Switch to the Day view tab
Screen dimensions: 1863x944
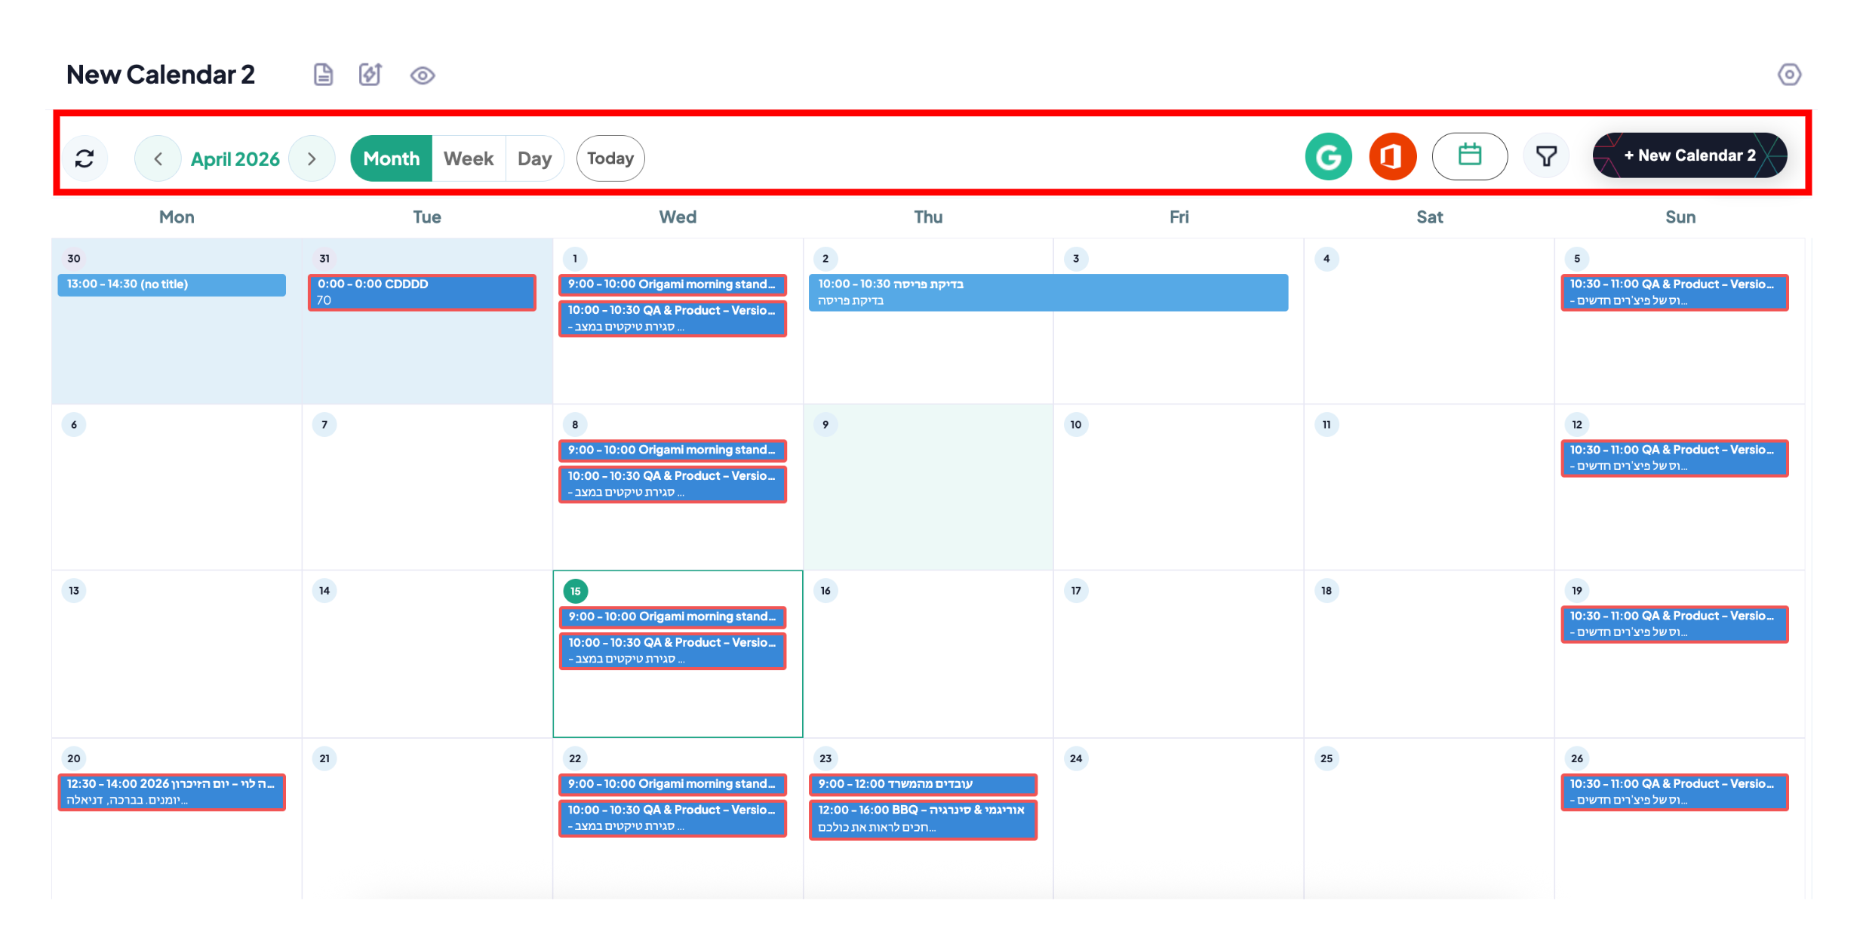(x=534, y=158)
